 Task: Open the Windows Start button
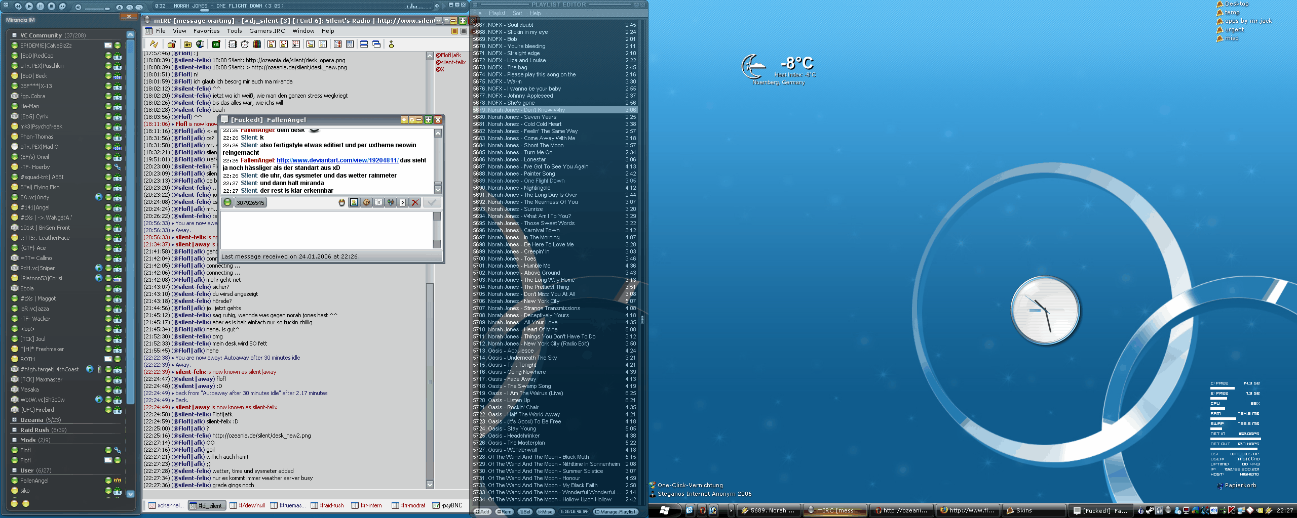[x=665, y=510]
